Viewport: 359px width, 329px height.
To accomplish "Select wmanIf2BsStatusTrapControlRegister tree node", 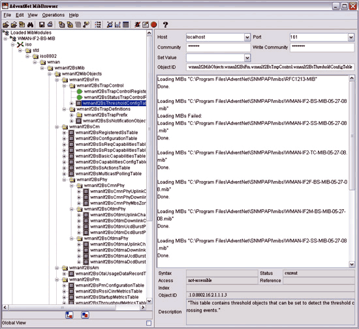I will pyautogui.click(x=115, y=97).
